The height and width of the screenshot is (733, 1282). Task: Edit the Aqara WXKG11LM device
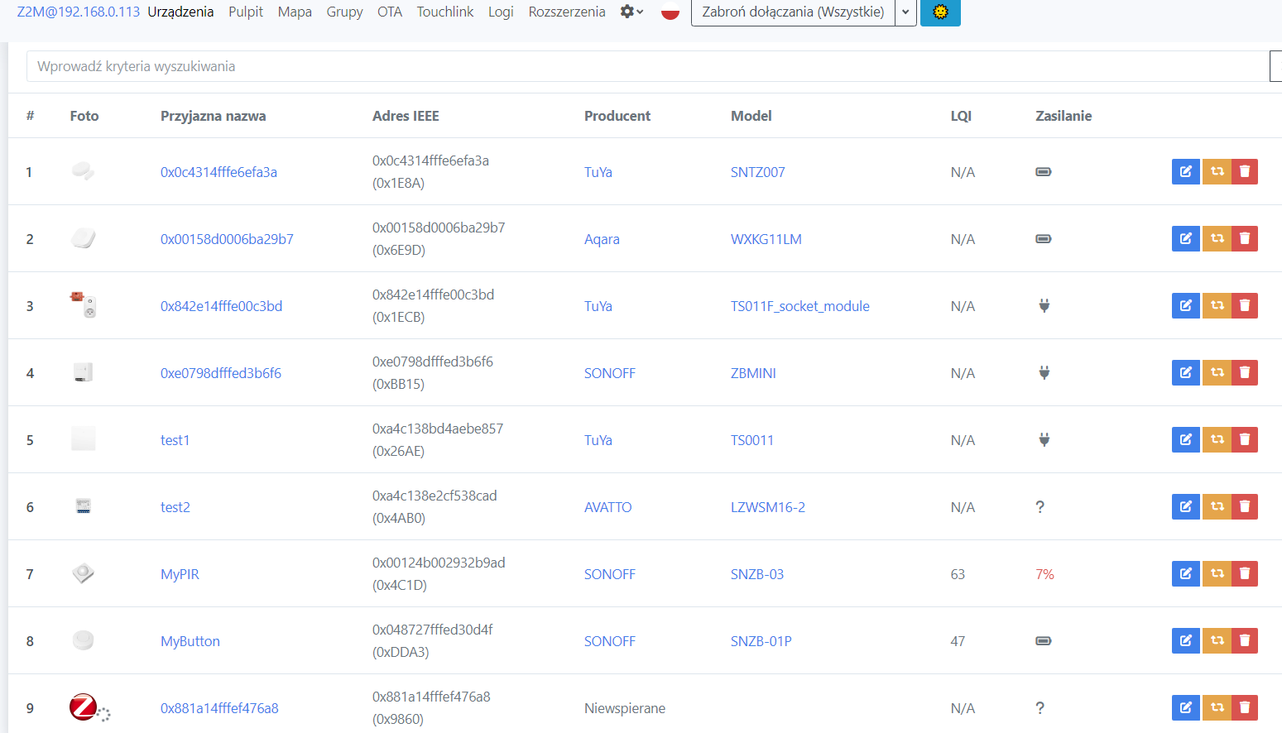1185,238
